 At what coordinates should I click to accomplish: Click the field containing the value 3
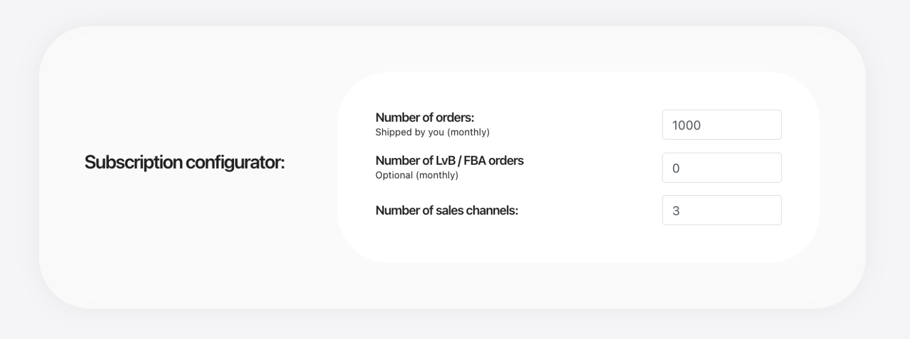tap(721, 210)
